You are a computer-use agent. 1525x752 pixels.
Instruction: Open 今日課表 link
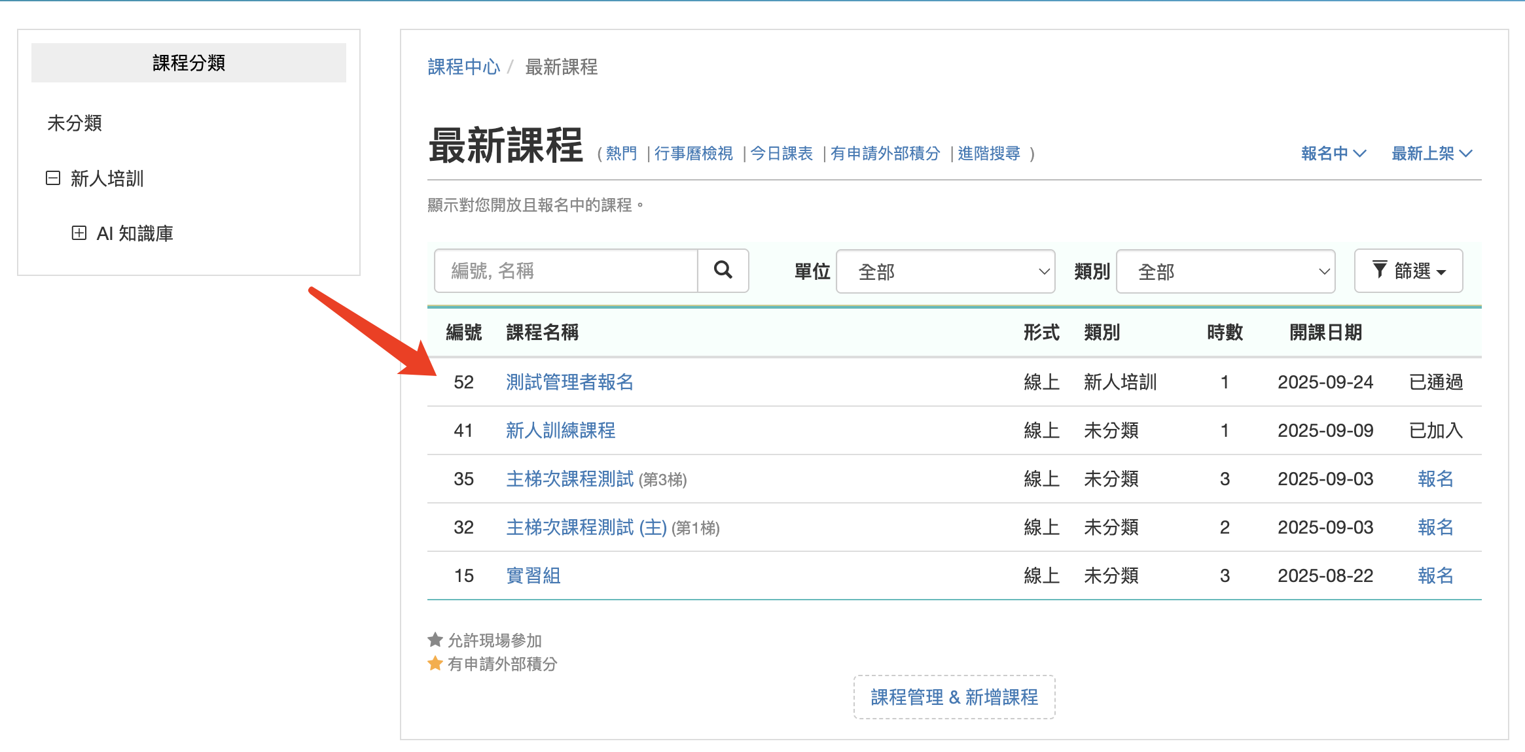[x=781, y=154]
